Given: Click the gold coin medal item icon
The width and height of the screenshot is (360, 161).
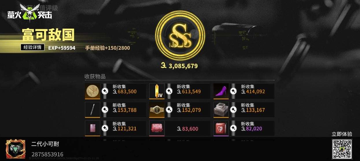Looking at the screenshot, I should pos(93,91).
